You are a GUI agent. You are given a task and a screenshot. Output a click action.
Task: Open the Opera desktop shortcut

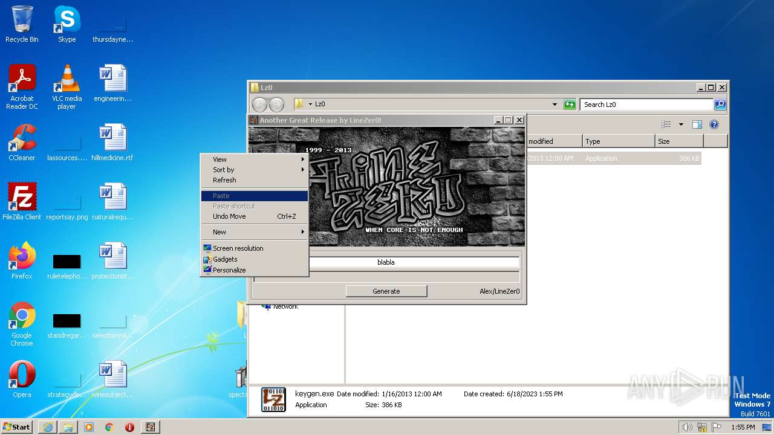[22, 379]
